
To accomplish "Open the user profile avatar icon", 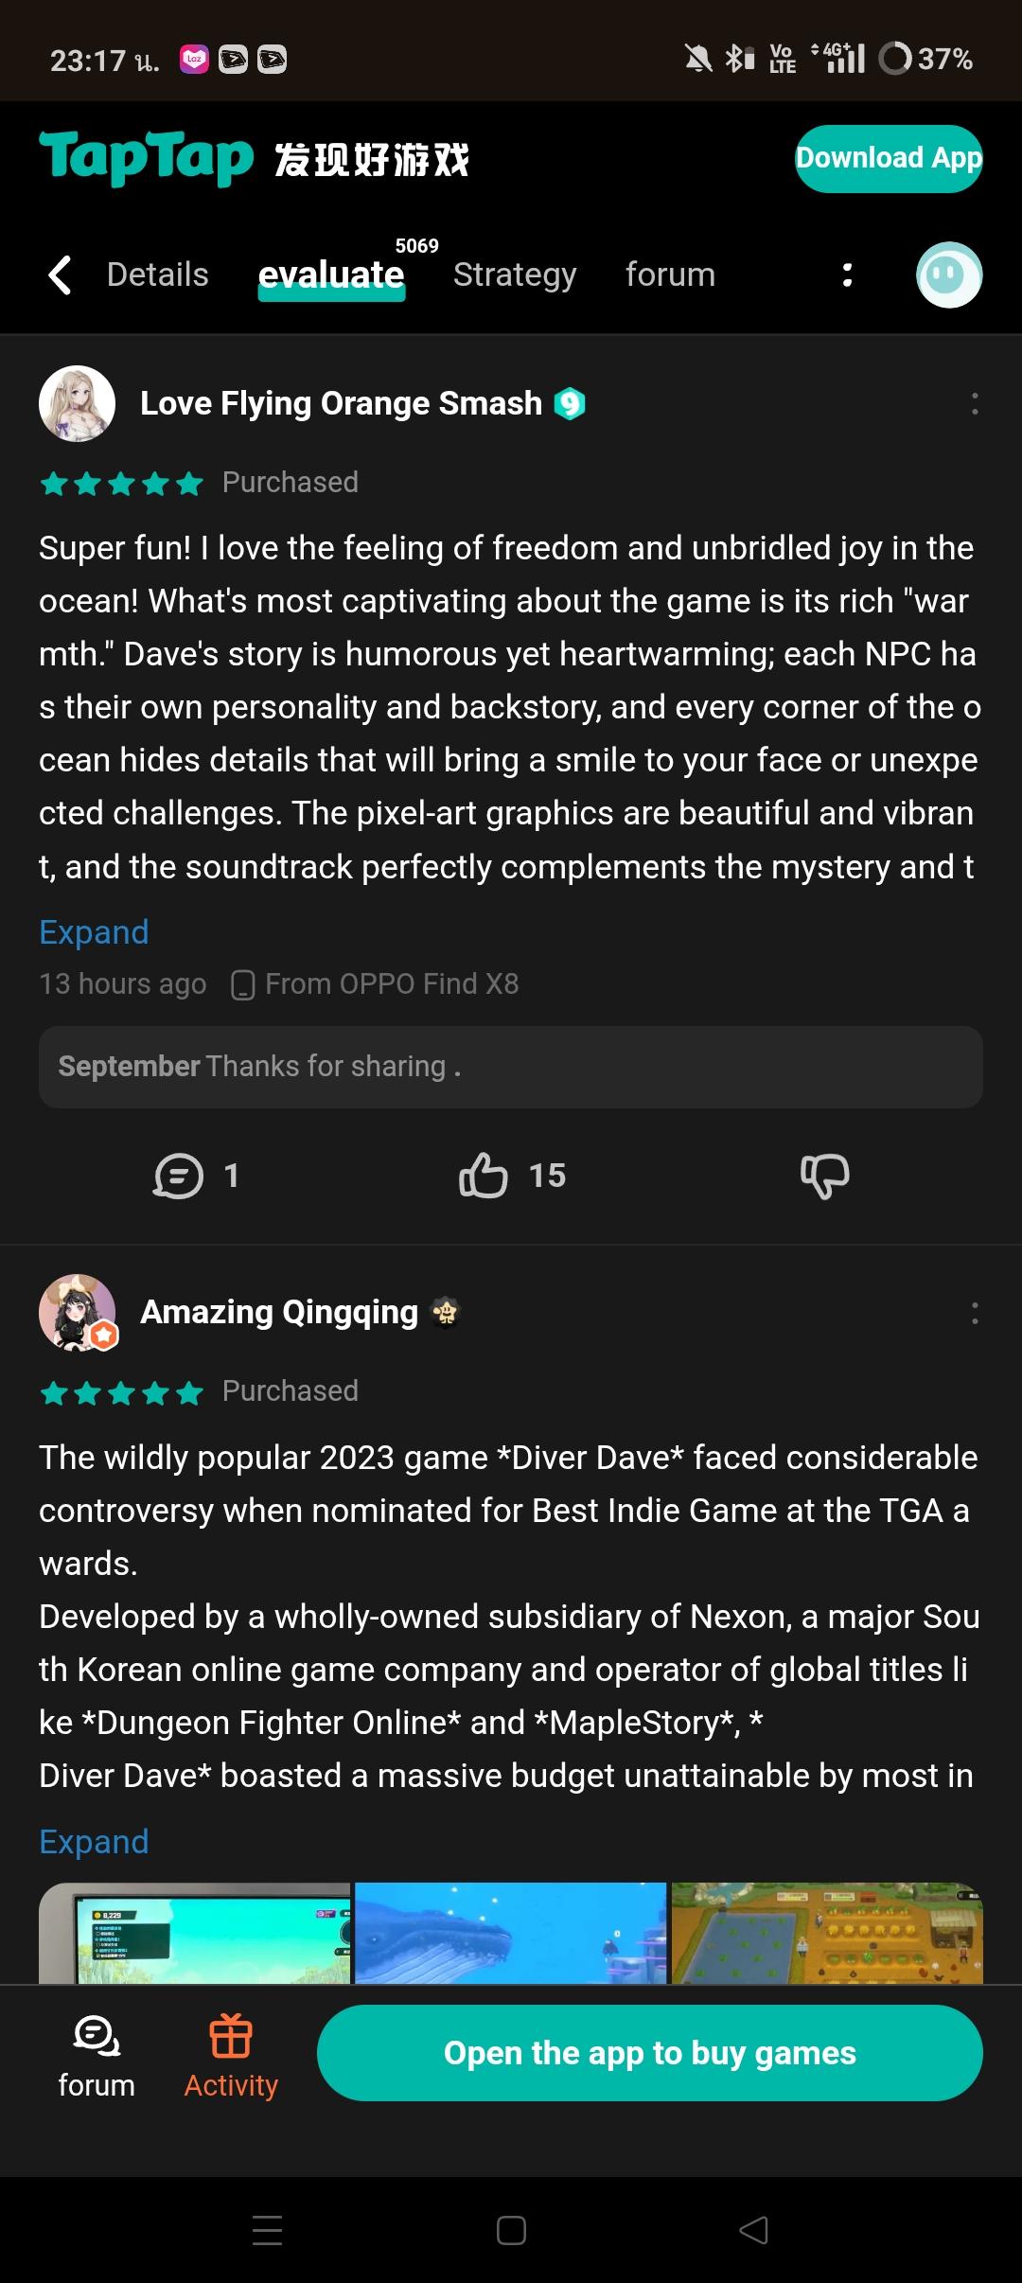I will pyautogui.click(x=949, y=275).
